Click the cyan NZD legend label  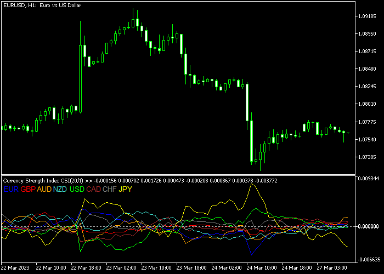point(60,189)
